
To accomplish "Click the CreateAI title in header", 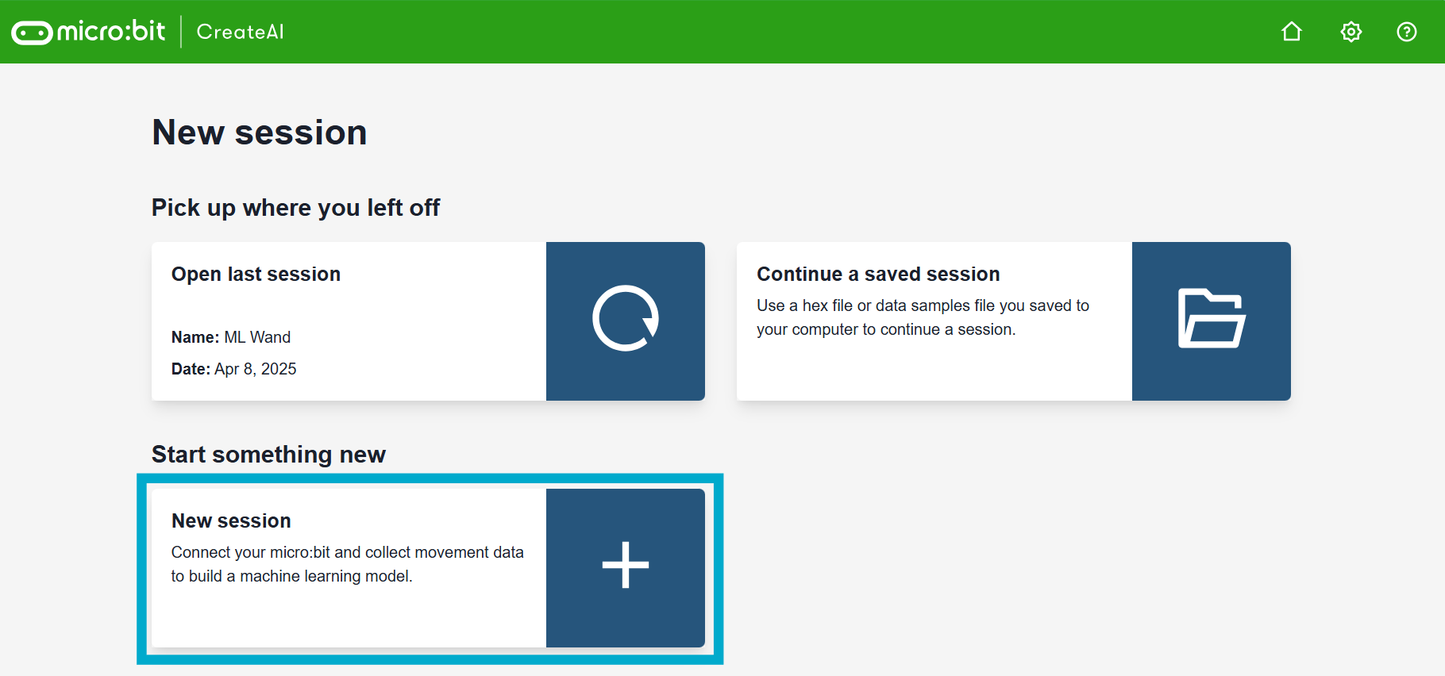I will coord(240,32).
